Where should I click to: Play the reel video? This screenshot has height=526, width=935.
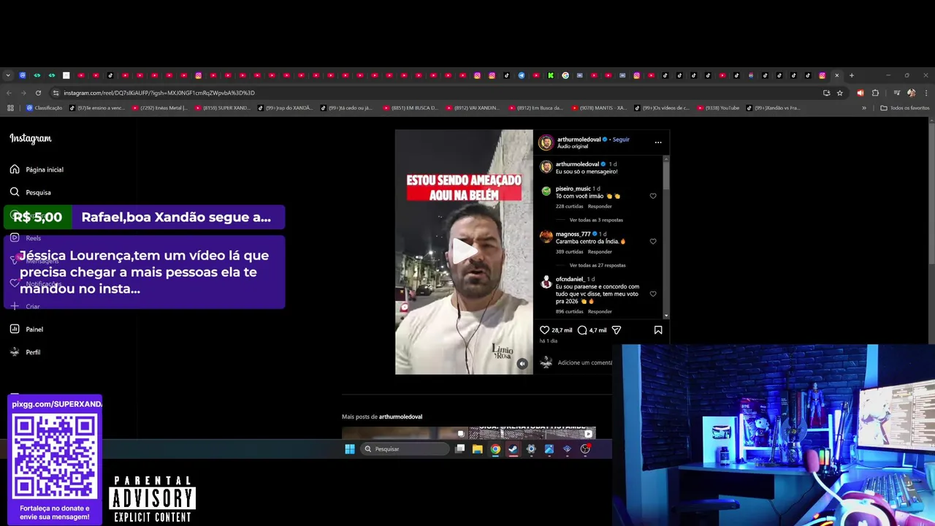[464, 251]
